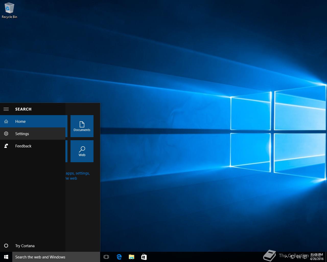
Task: Open the Action Center notifications icon
Action: (305, 257)
